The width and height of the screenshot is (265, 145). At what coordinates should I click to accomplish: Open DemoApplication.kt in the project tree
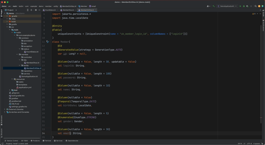click(x=29, y=76)
